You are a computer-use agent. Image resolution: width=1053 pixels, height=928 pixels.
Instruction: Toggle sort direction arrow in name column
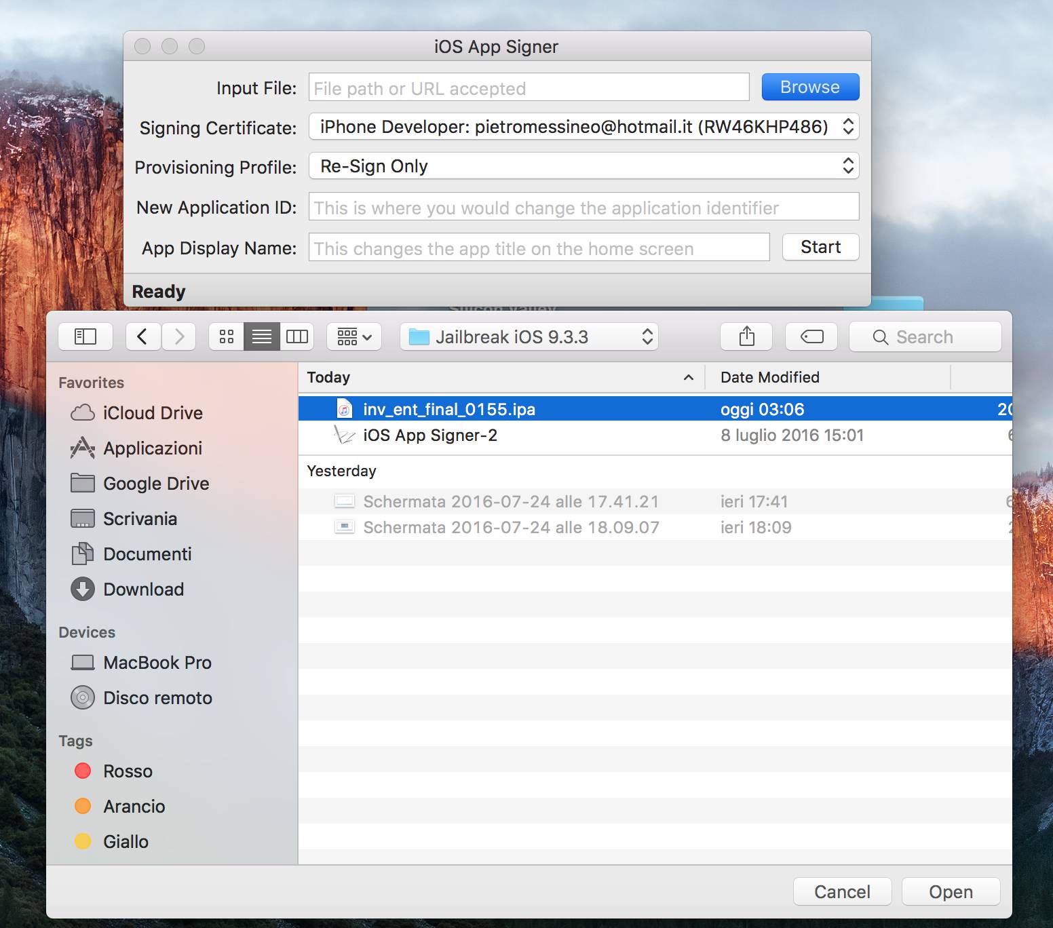click(689, 377)
